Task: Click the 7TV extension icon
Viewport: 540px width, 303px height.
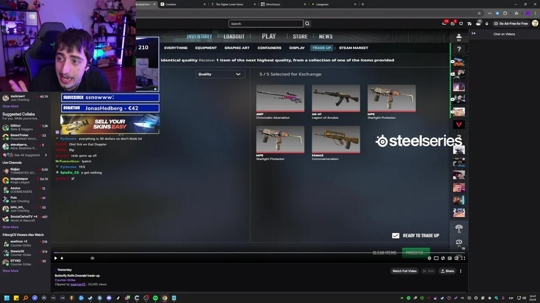Action: [470, 24]
